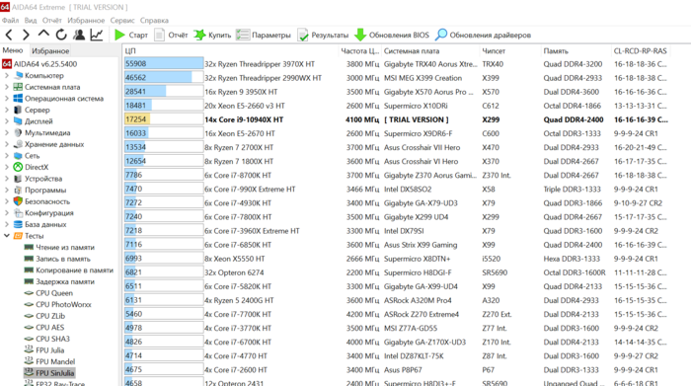Expand the Хранение данных tree node
Viewport: 691px width, 386px height.
pos(7,144)
